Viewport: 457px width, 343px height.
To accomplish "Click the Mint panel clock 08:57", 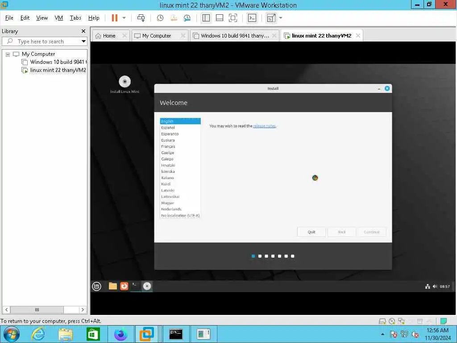I will point(445,286).
